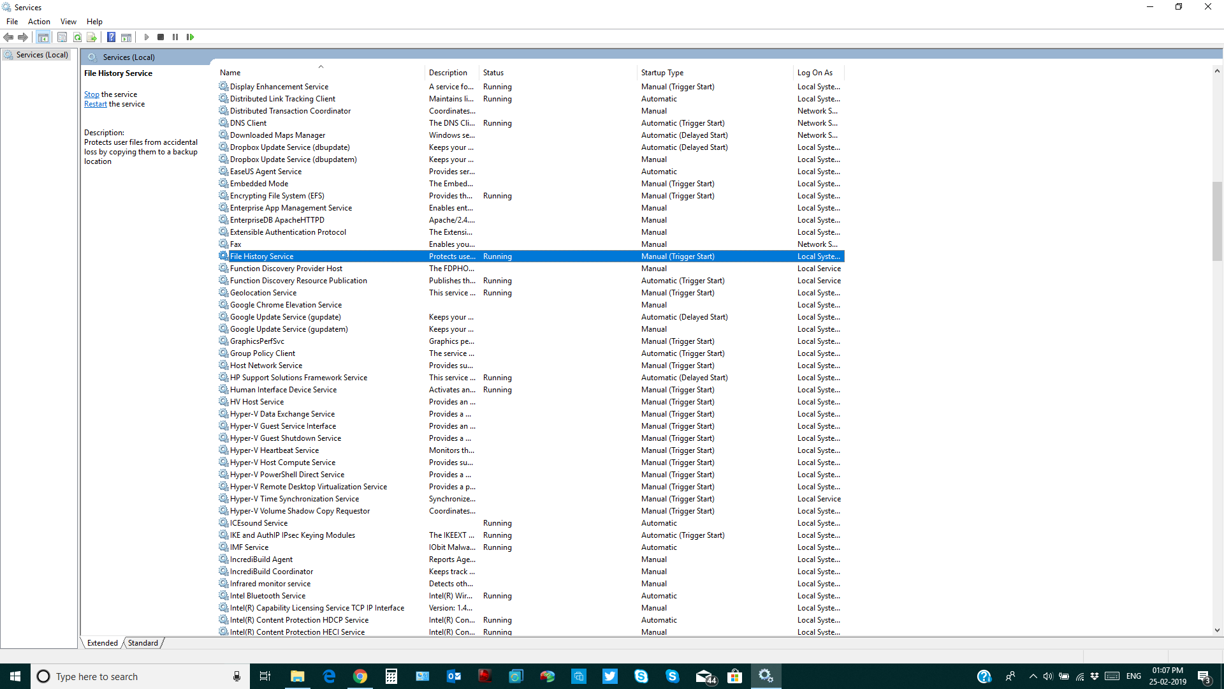Open the View menu
The width and height of the screenshot is (1224, 689).
coord(68,21)
